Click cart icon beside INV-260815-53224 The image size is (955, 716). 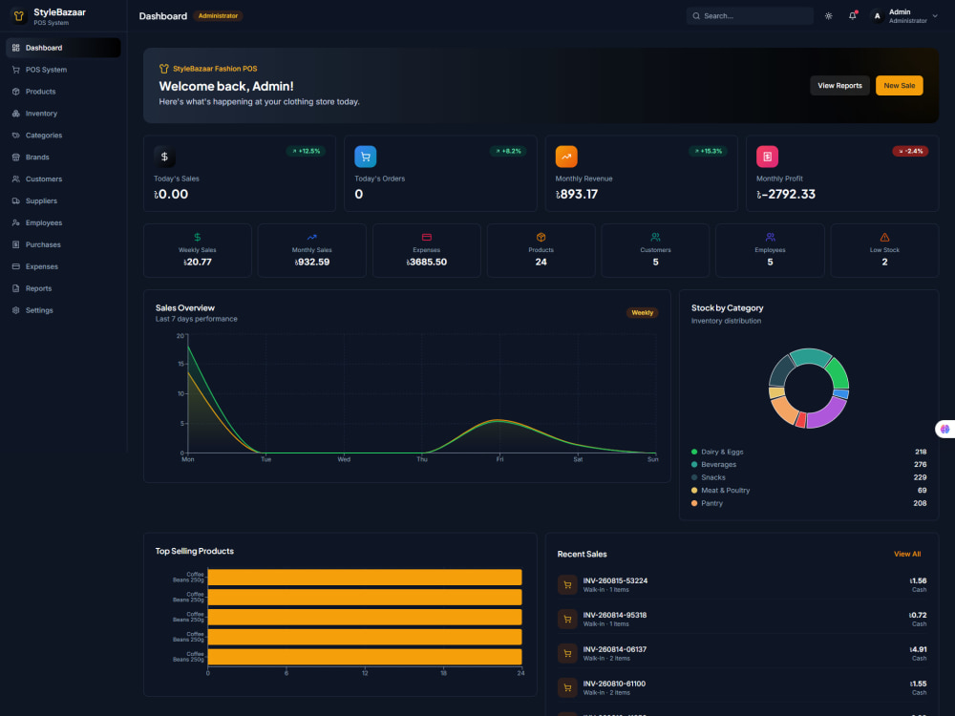point(567,585)
